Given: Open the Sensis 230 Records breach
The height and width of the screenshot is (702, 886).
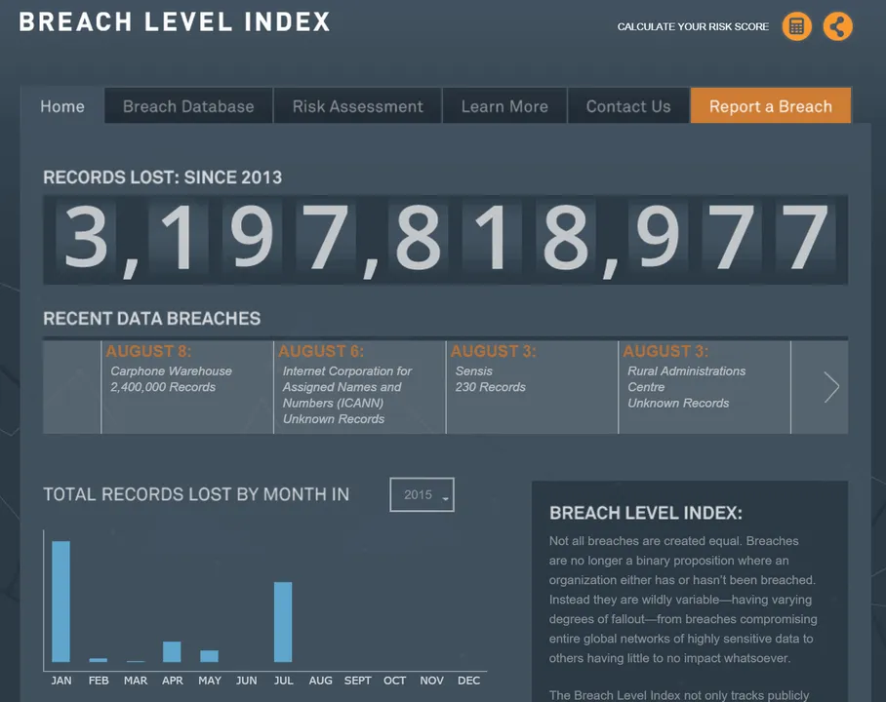Looking at the screenshot, I should 532,379.
